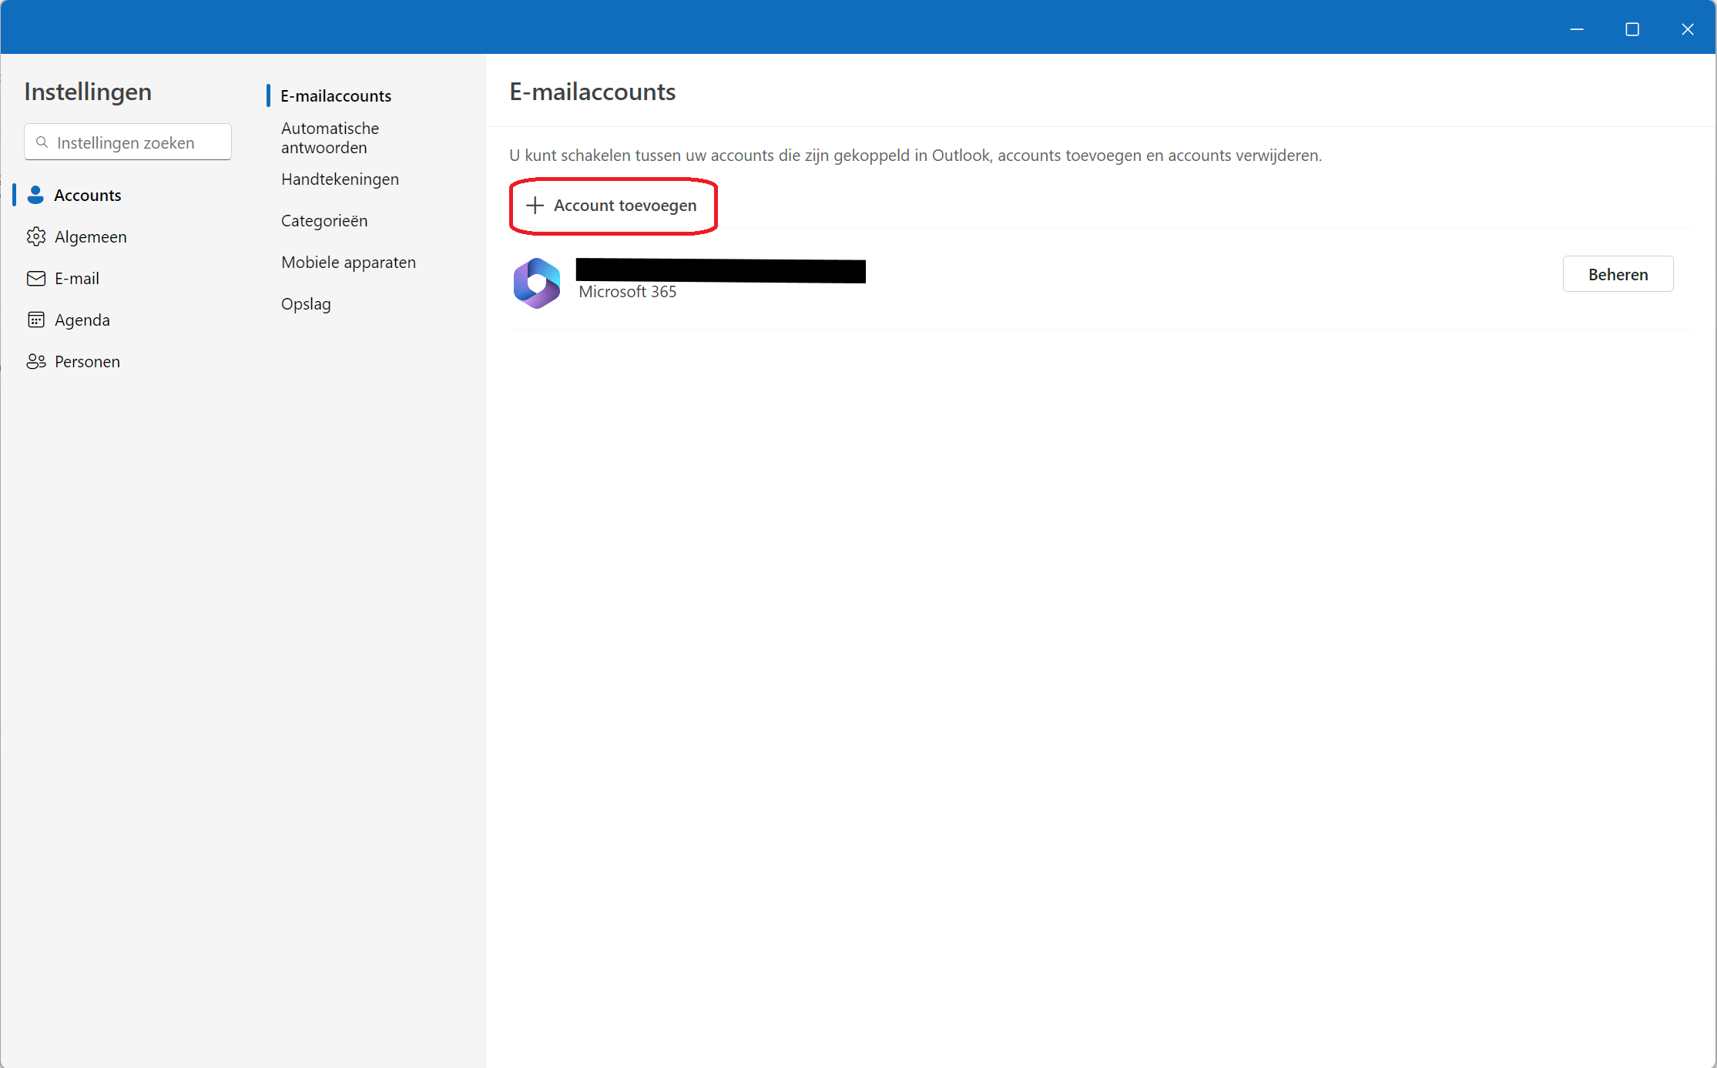Image resolution: width=1717 pixels, height=1068 pixels.
Task: Click the Agenda calendar icon
Action: pos(35,320)
